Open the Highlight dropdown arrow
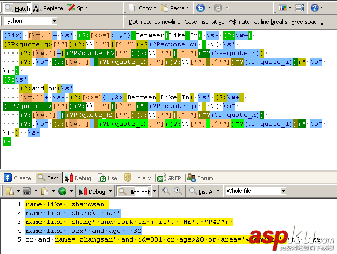Image resolution: width=337 pixels, height=254 pixels. 154,191
